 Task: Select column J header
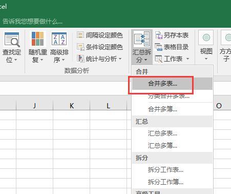[34, 106]
